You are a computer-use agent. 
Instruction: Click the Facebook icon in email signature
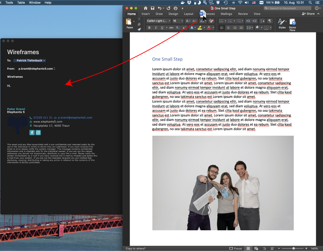click(32, 132)
